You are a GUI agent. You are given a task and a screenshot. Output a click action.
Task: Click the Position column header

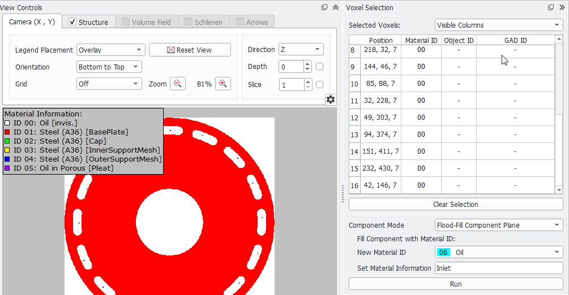click(x=380, y=40)
